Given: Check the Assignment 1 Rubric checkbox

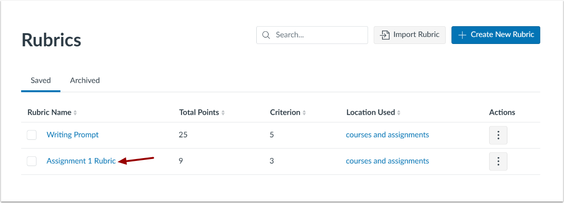Looking at the screenshot, I should point(32,161).
